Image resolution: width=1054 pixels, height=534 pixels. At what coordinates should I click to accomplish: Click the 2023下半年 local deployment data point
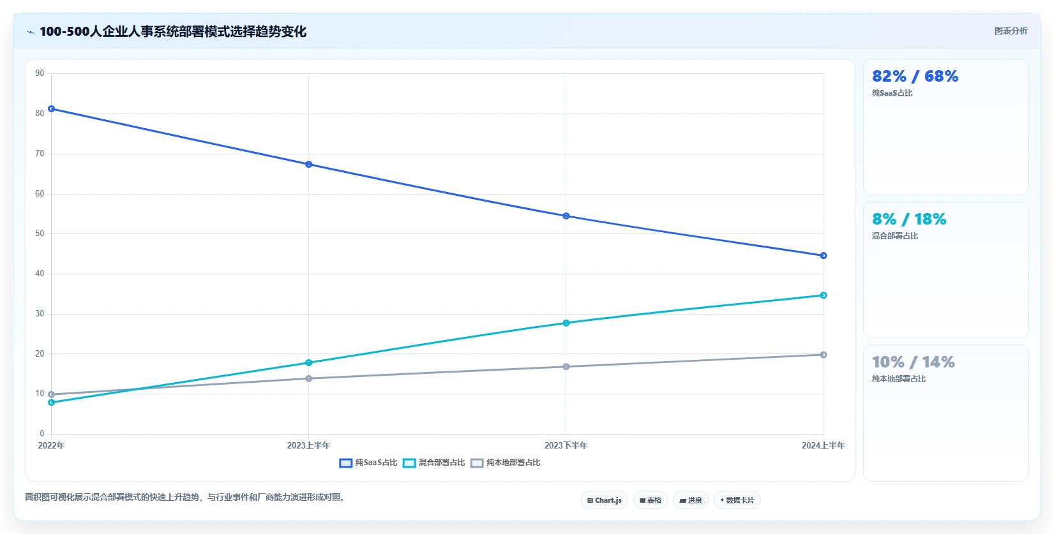coord(566,367)
